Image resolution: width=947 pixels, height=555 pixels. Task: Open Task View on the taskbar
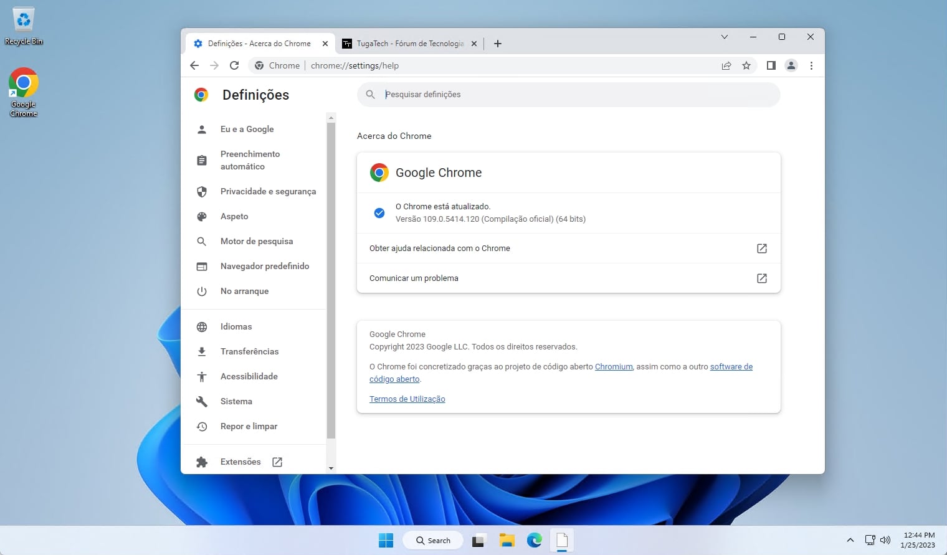click(478, 540)
